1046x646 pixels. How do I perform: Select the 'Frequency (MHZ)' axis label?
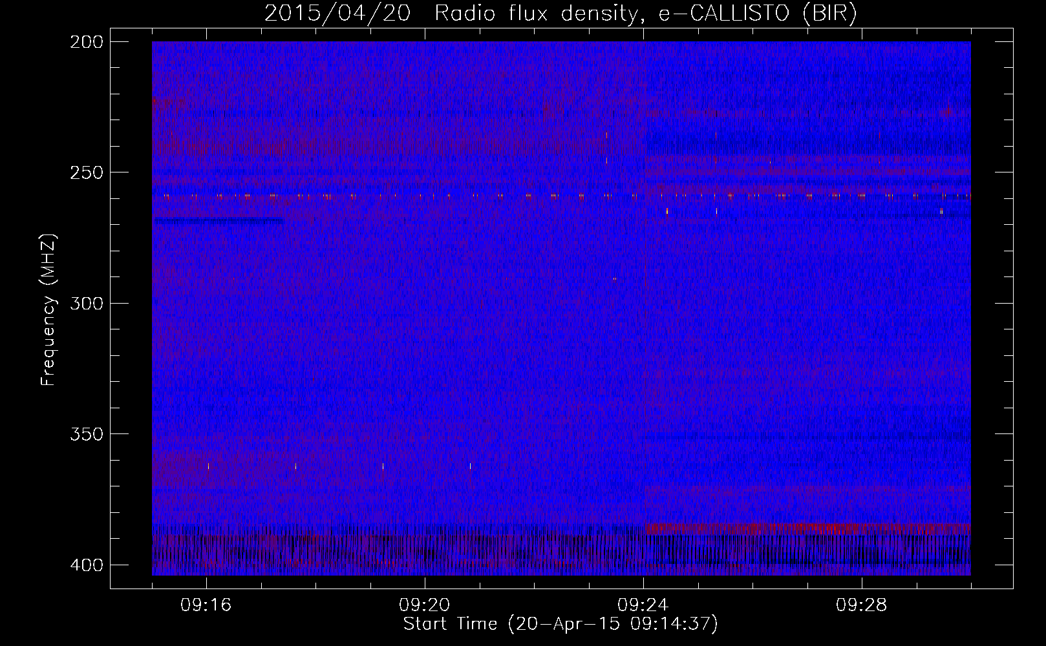click(48, 309)
